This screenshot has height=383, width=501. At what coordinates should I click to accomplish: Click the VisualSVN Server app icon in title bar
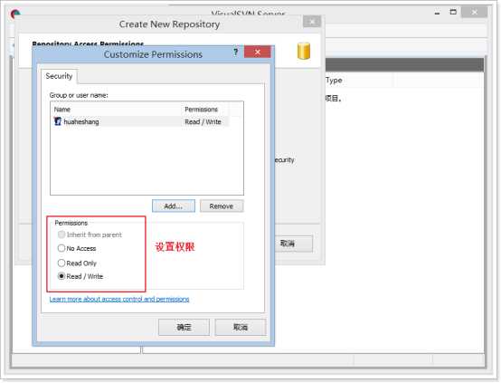15,14
